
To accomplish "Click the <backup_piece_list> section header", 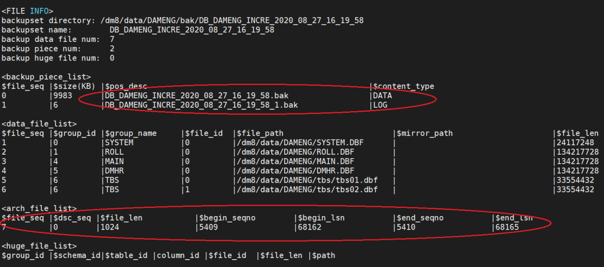I will click(46, 77).
